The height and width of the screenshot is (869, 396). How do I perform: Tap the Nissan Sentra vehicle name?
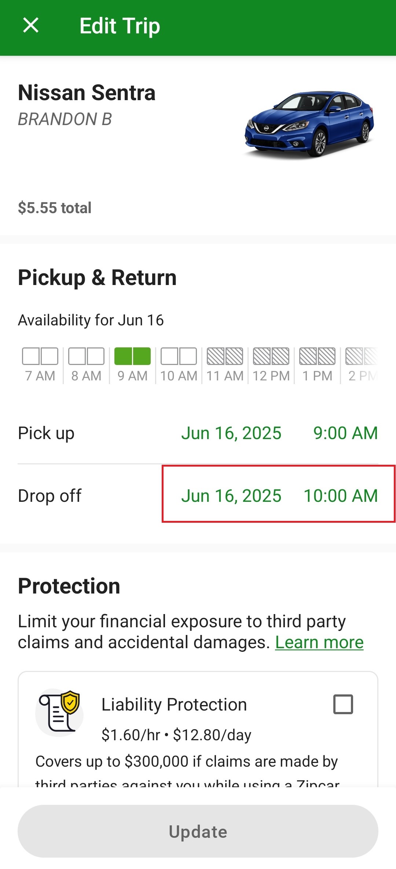pos(87,92)
